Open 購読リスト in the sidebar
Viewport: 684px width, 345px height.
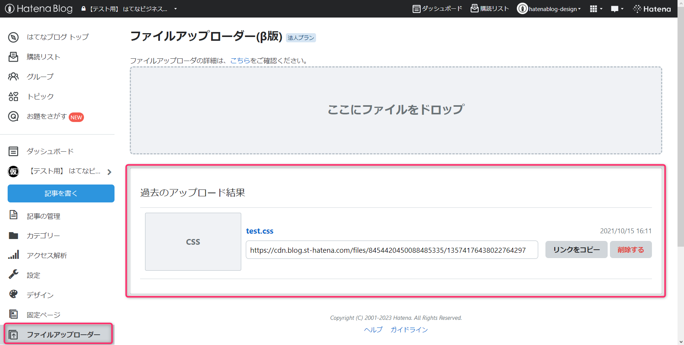(x=44, y=57)
